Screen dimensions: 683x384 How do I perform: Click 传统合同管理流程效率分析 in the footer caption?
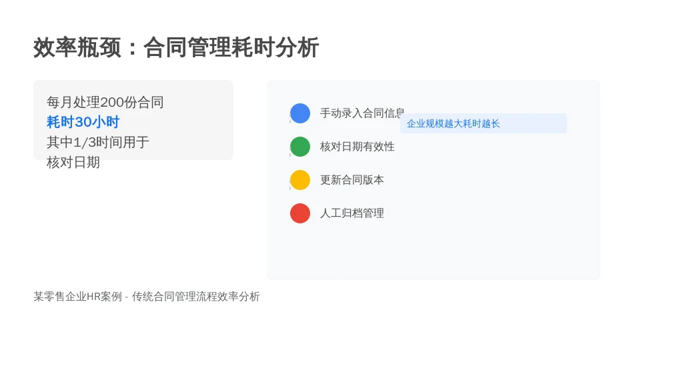(195, 297)
